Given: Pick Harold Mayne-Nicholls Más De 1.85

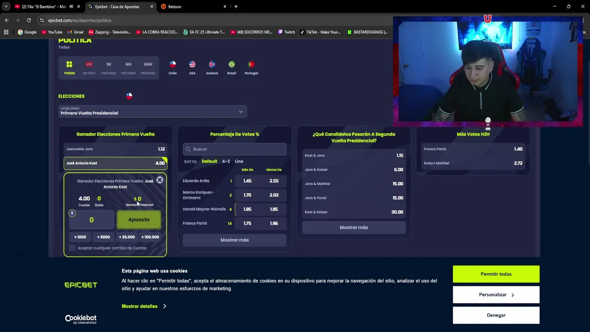Looking at the screenshot, I should click(x=248, y=209).
